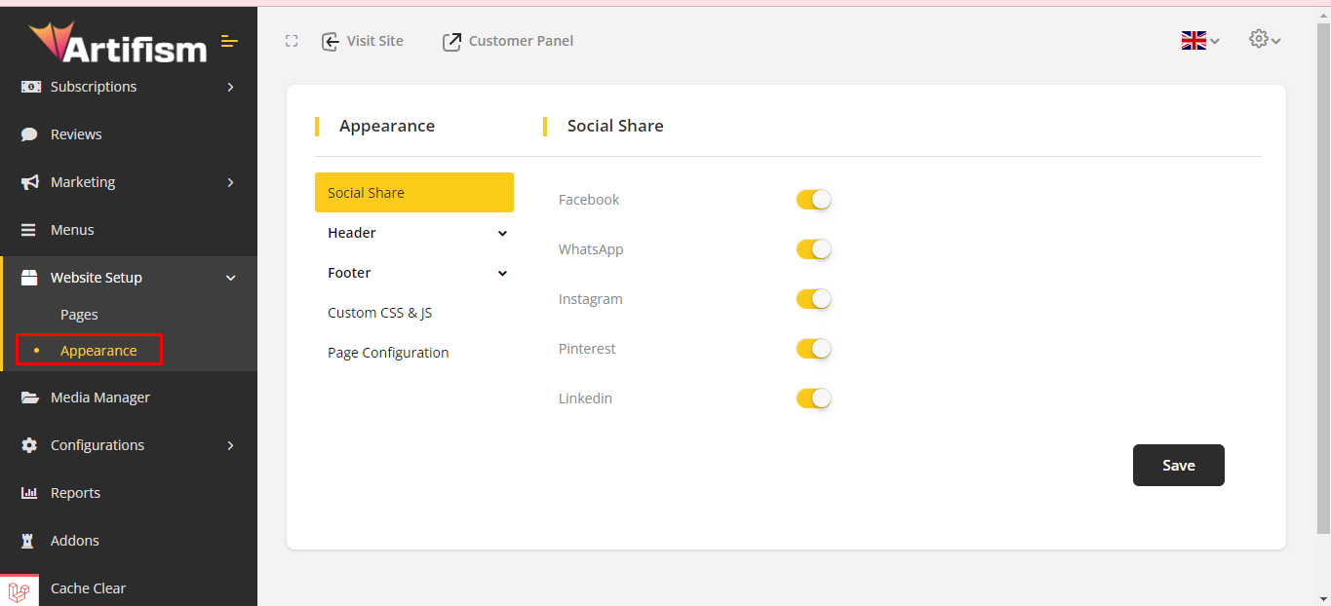Click the Visit Site arrow icon
The width and height of the screenshot is (1331, 606).
(331, 41)
